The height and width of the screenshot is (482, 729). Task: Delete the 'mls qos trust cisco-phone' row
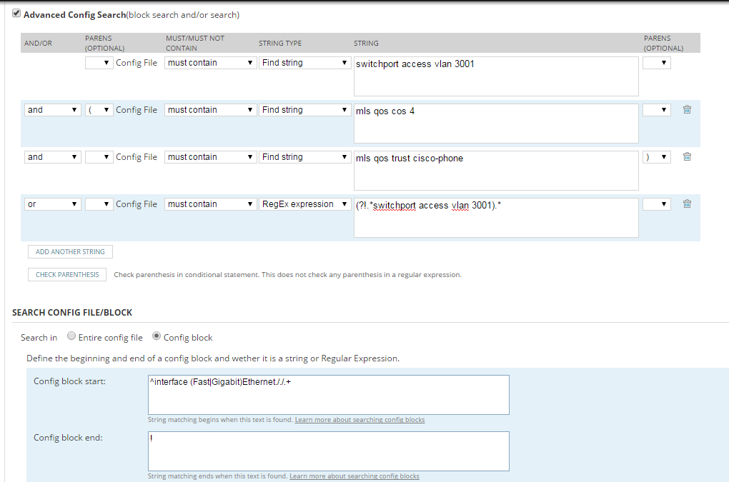(687, 156)
